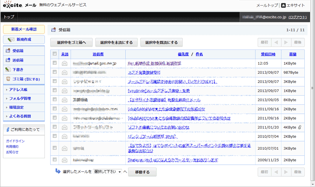This screenshot has height=187, width=315.
Task: Sort by 件名 column header
Action: point(199,54)
